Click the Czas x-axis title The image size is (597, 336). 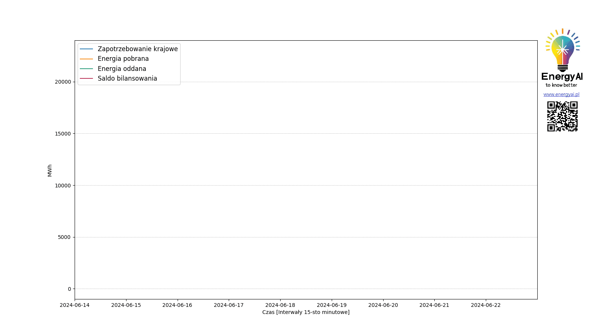306,312
